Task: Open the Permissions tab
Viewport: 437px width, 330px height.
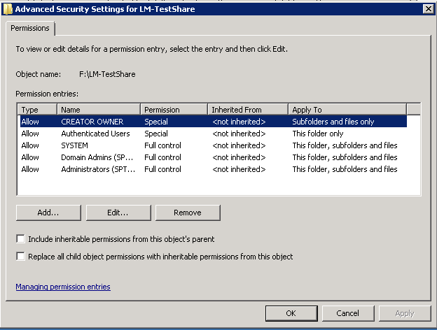Action: [30, 28]
